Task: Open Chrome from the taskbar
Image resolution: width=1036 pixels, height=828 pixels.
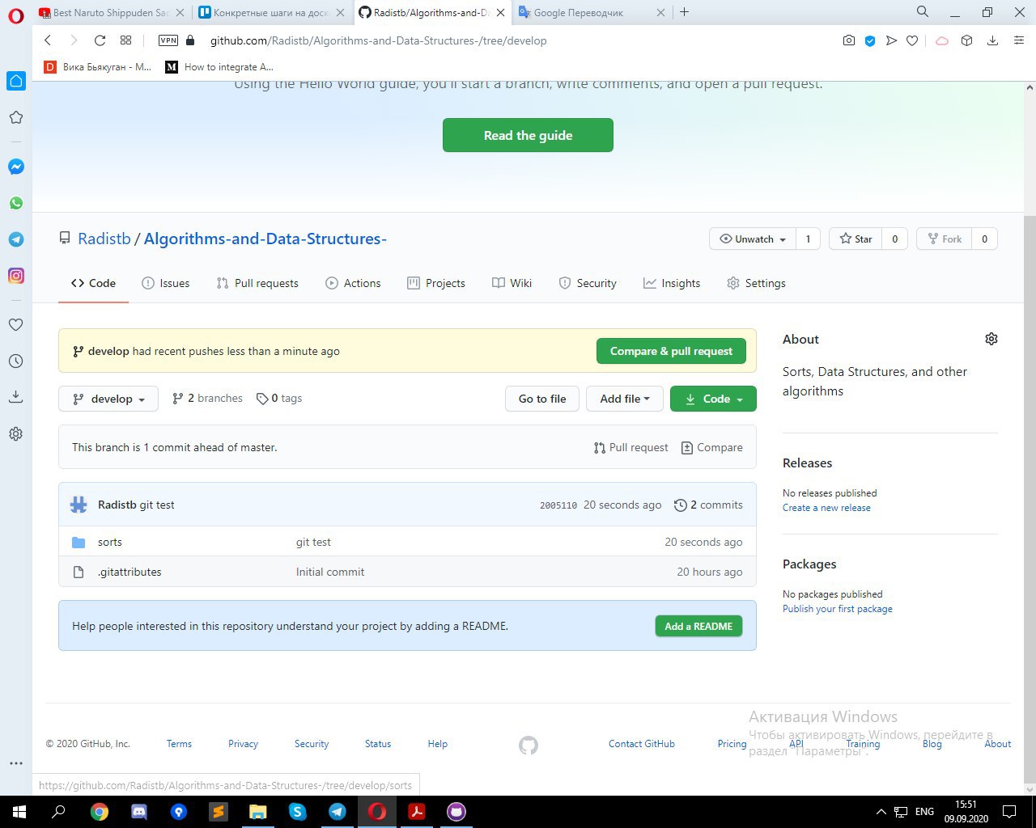Action: point(100,812)
